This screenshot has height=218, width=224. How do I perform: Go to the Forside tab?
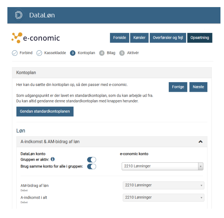(120, 38)
